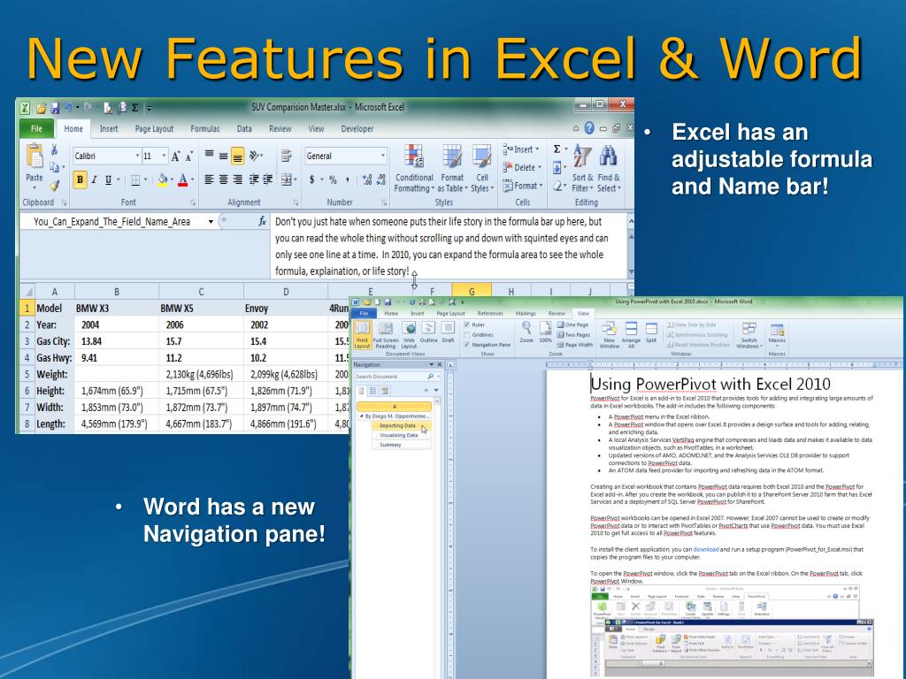Click the Search Document field

point(396,377)
